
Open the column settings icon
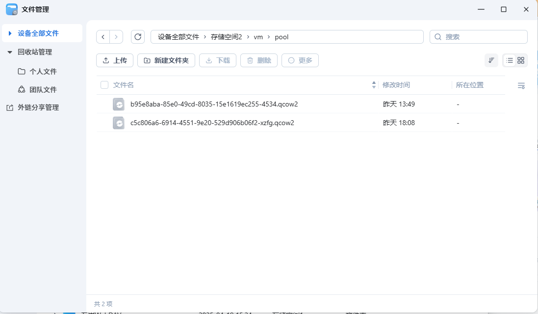pyautogui.click(x=521, y=85)
